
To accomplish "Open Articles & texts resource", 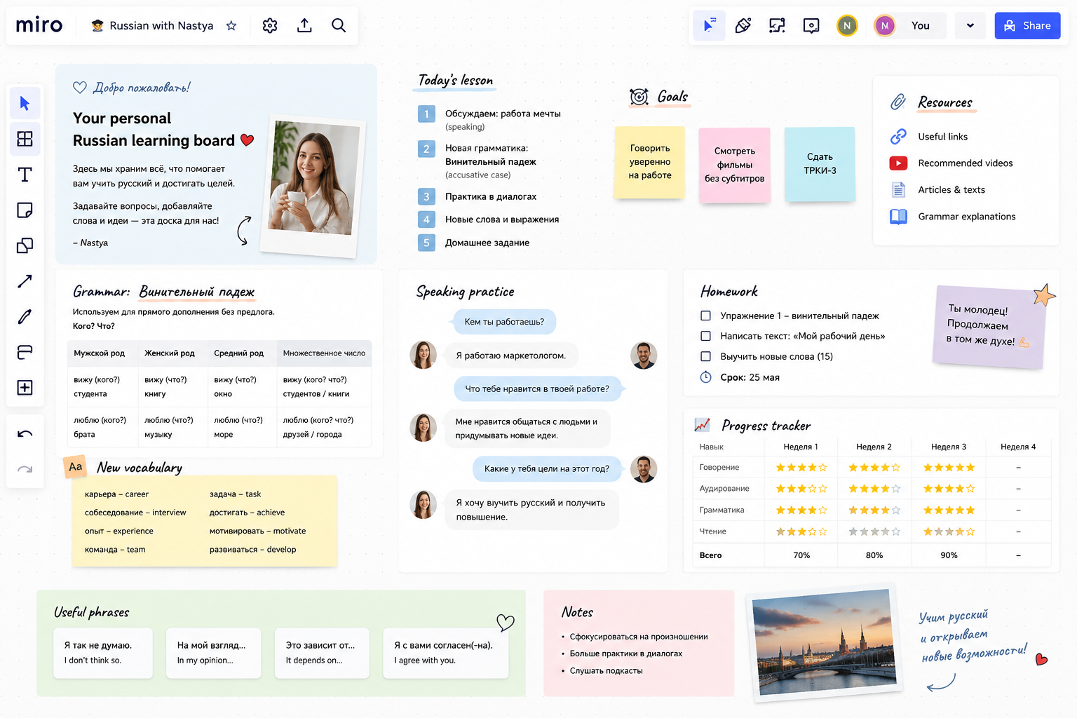I will pos(951,190).
